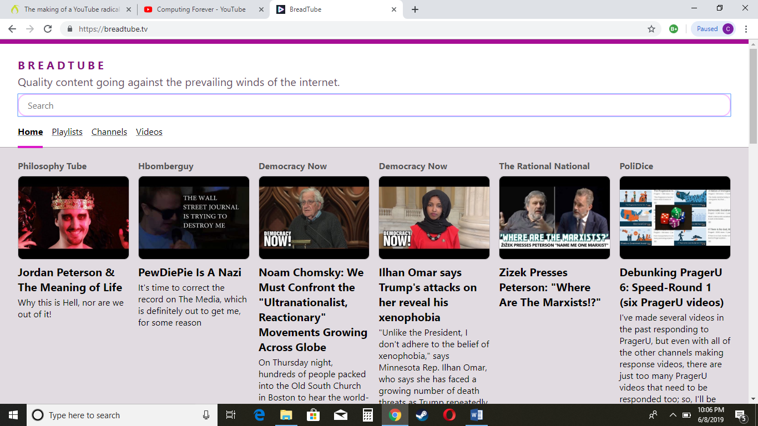Open the Paused profile button

pos(713,29)
